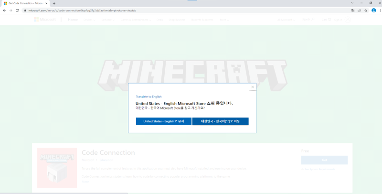Close the Get Code Connection tab
The image size is (382, 194).
point(46,3)
